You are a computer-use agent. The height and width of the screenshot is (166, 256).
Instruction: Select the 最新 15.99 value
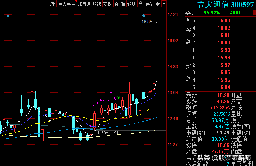pyautogui.click(x=223, y=95)
